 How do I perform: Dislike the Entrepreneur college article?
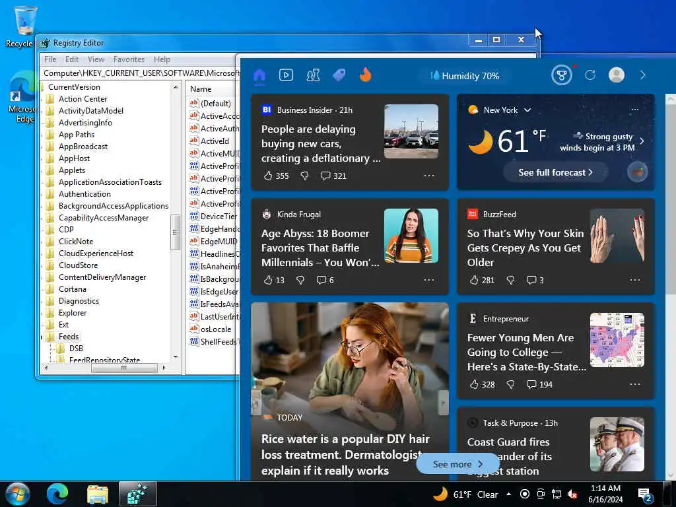[x=510, y=385]
